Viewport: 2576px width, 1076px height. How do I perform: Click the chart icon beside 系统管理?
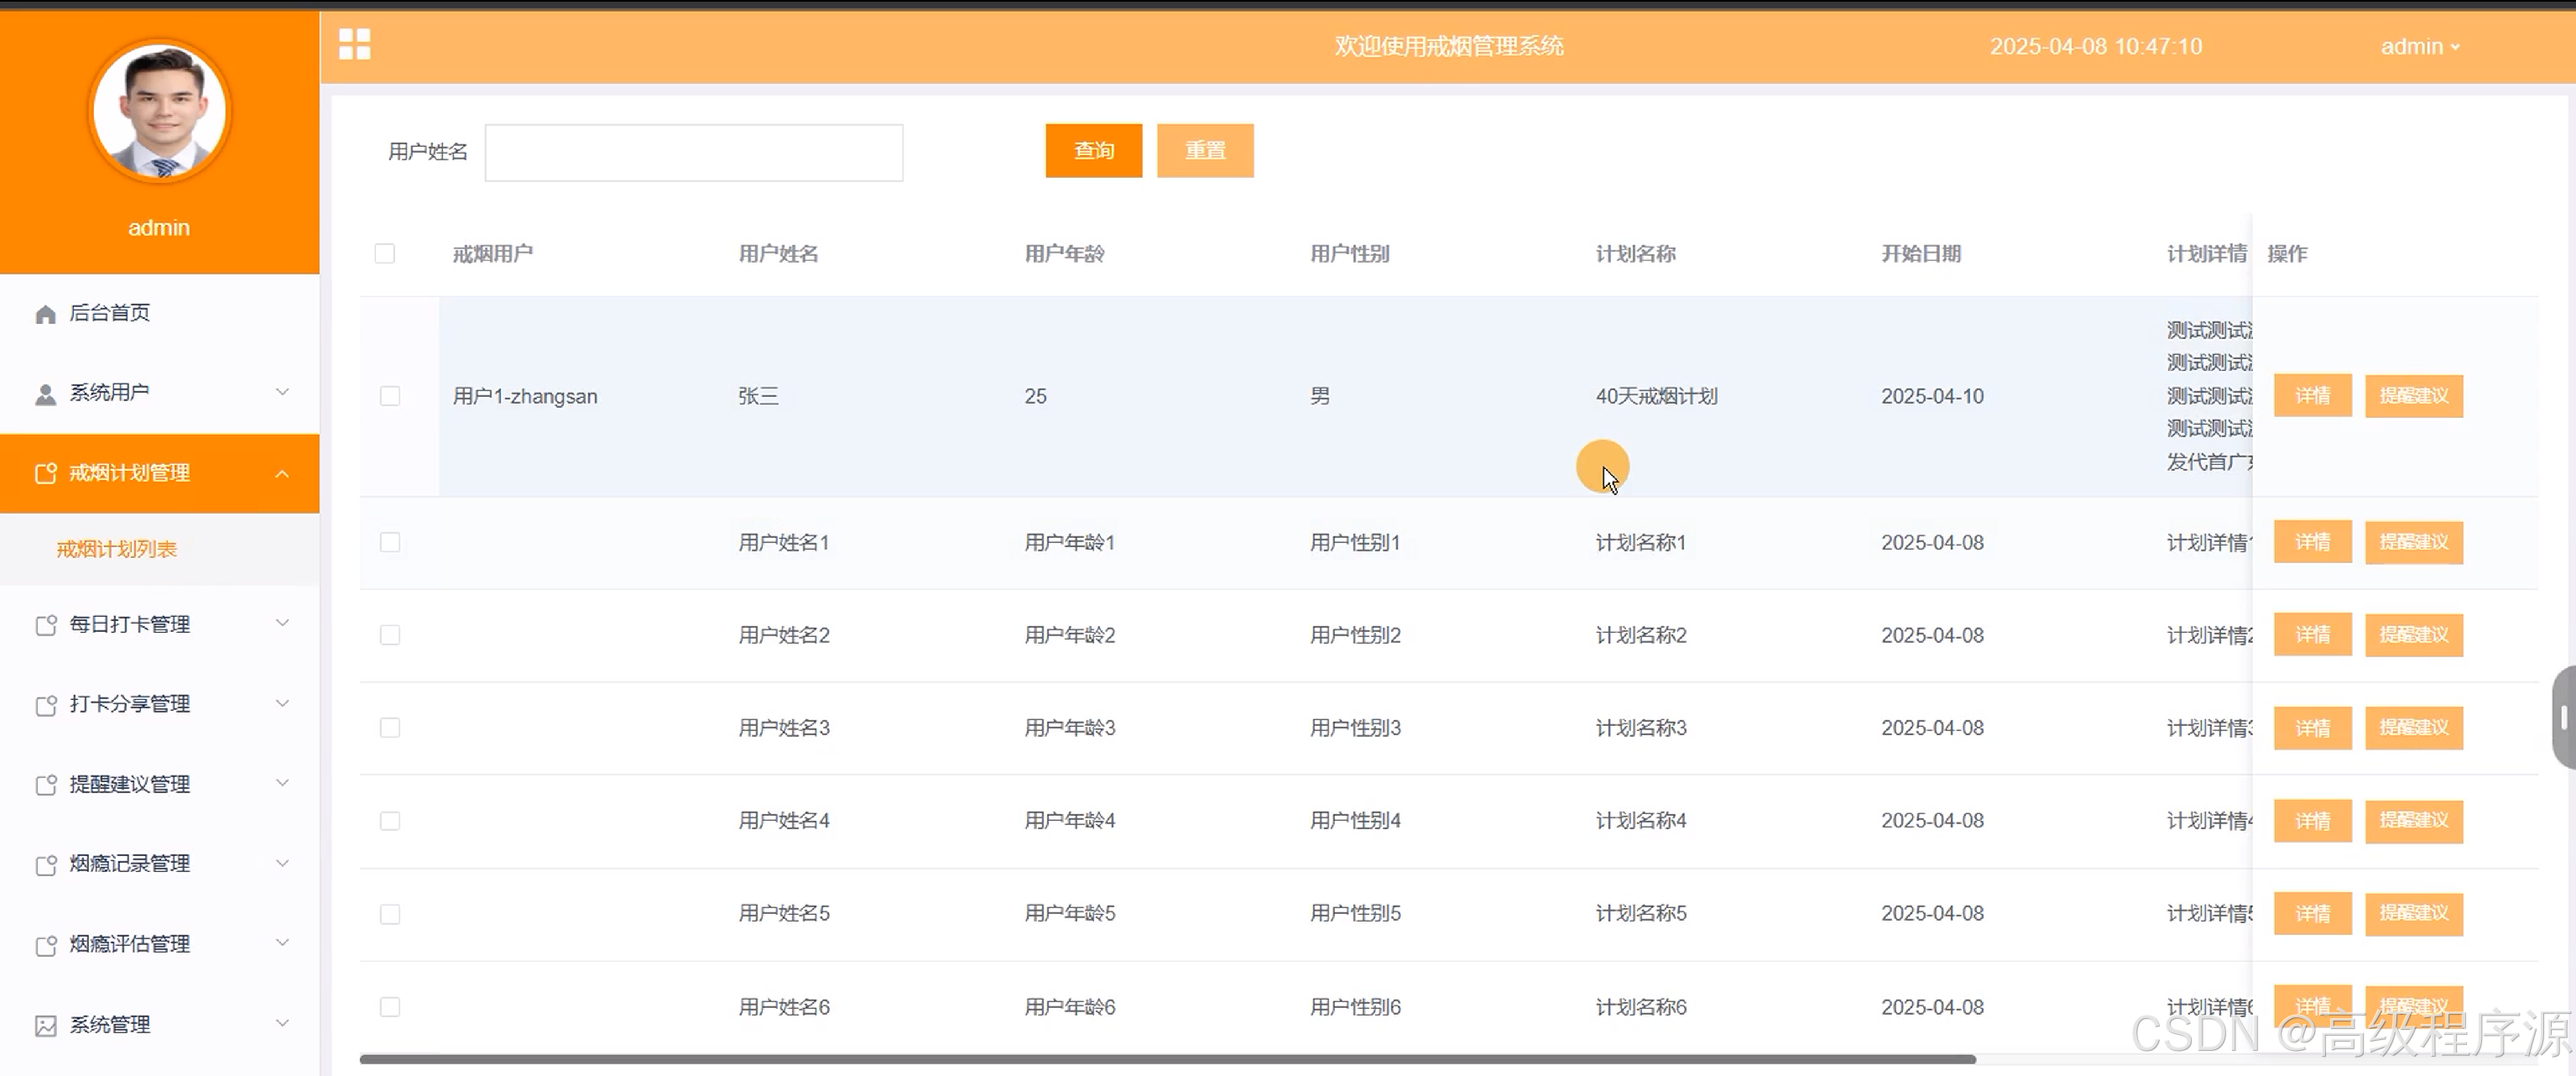point(45,1025)
